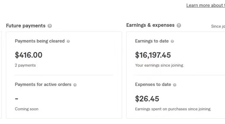Open info icon next to Expenses to date
225x124 pixels.
[175, 85]
